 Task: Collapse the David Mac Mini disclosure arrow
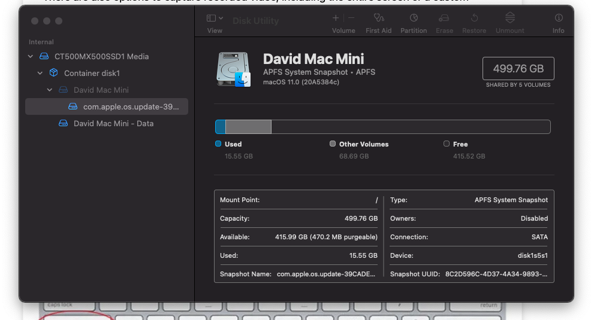pos(49,90)
